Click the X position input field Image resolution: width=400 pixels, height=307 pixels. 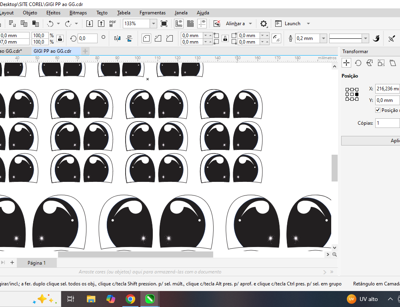(x=388, y=89)
